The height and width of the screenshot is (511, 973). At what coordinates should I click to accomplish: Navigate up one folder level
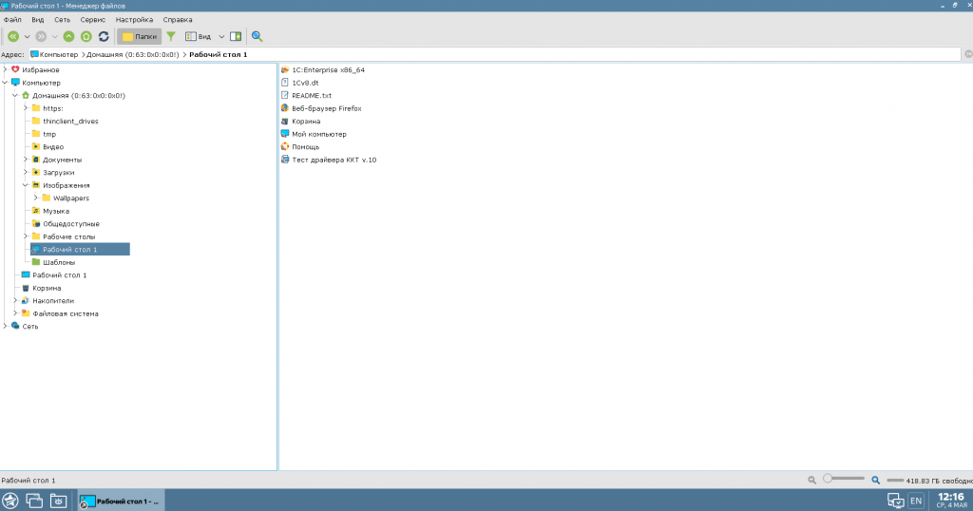68,37
